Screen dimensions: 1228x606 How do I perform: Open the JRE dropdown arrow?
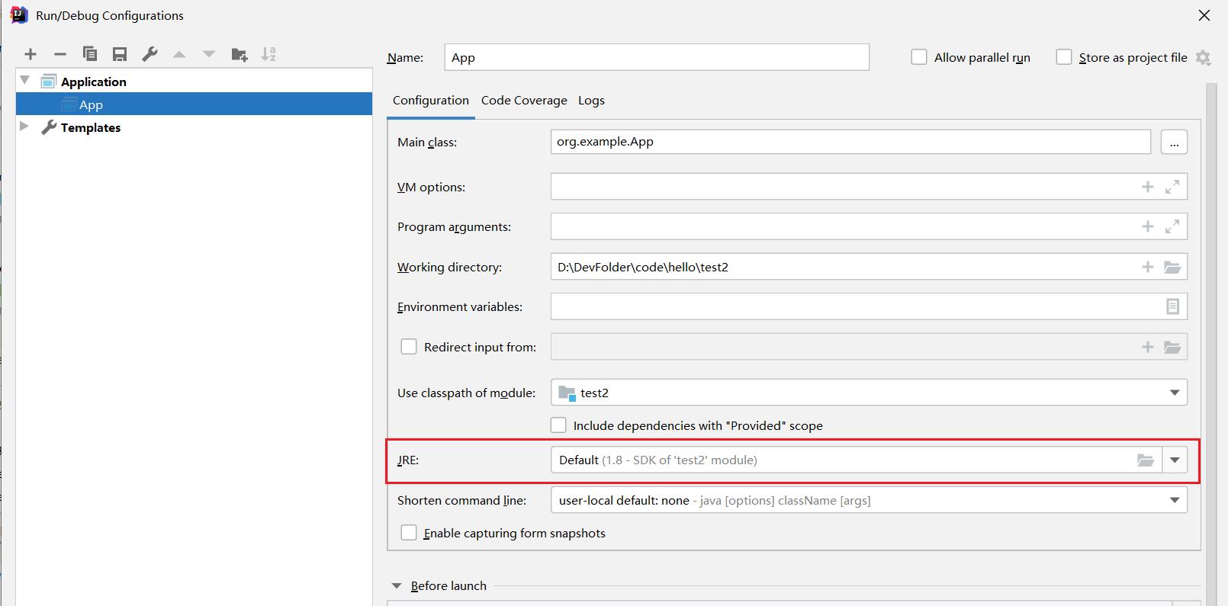coord(1175,460)
